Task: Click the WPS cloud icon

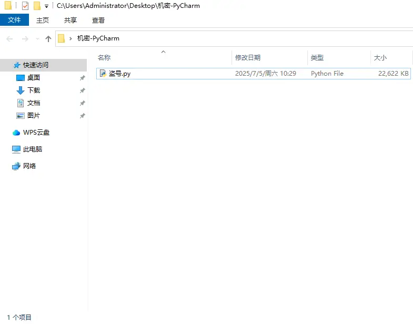Action: pyautogui.click(x=16, y=133)
